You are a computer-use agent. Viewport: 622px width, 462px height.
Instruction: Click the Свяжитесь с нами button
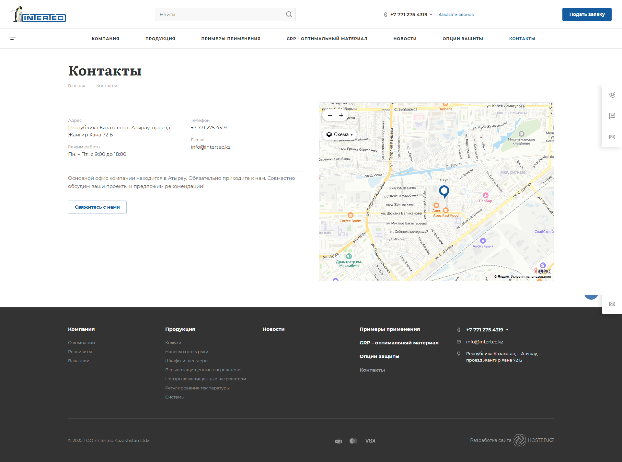coord(97,207)
